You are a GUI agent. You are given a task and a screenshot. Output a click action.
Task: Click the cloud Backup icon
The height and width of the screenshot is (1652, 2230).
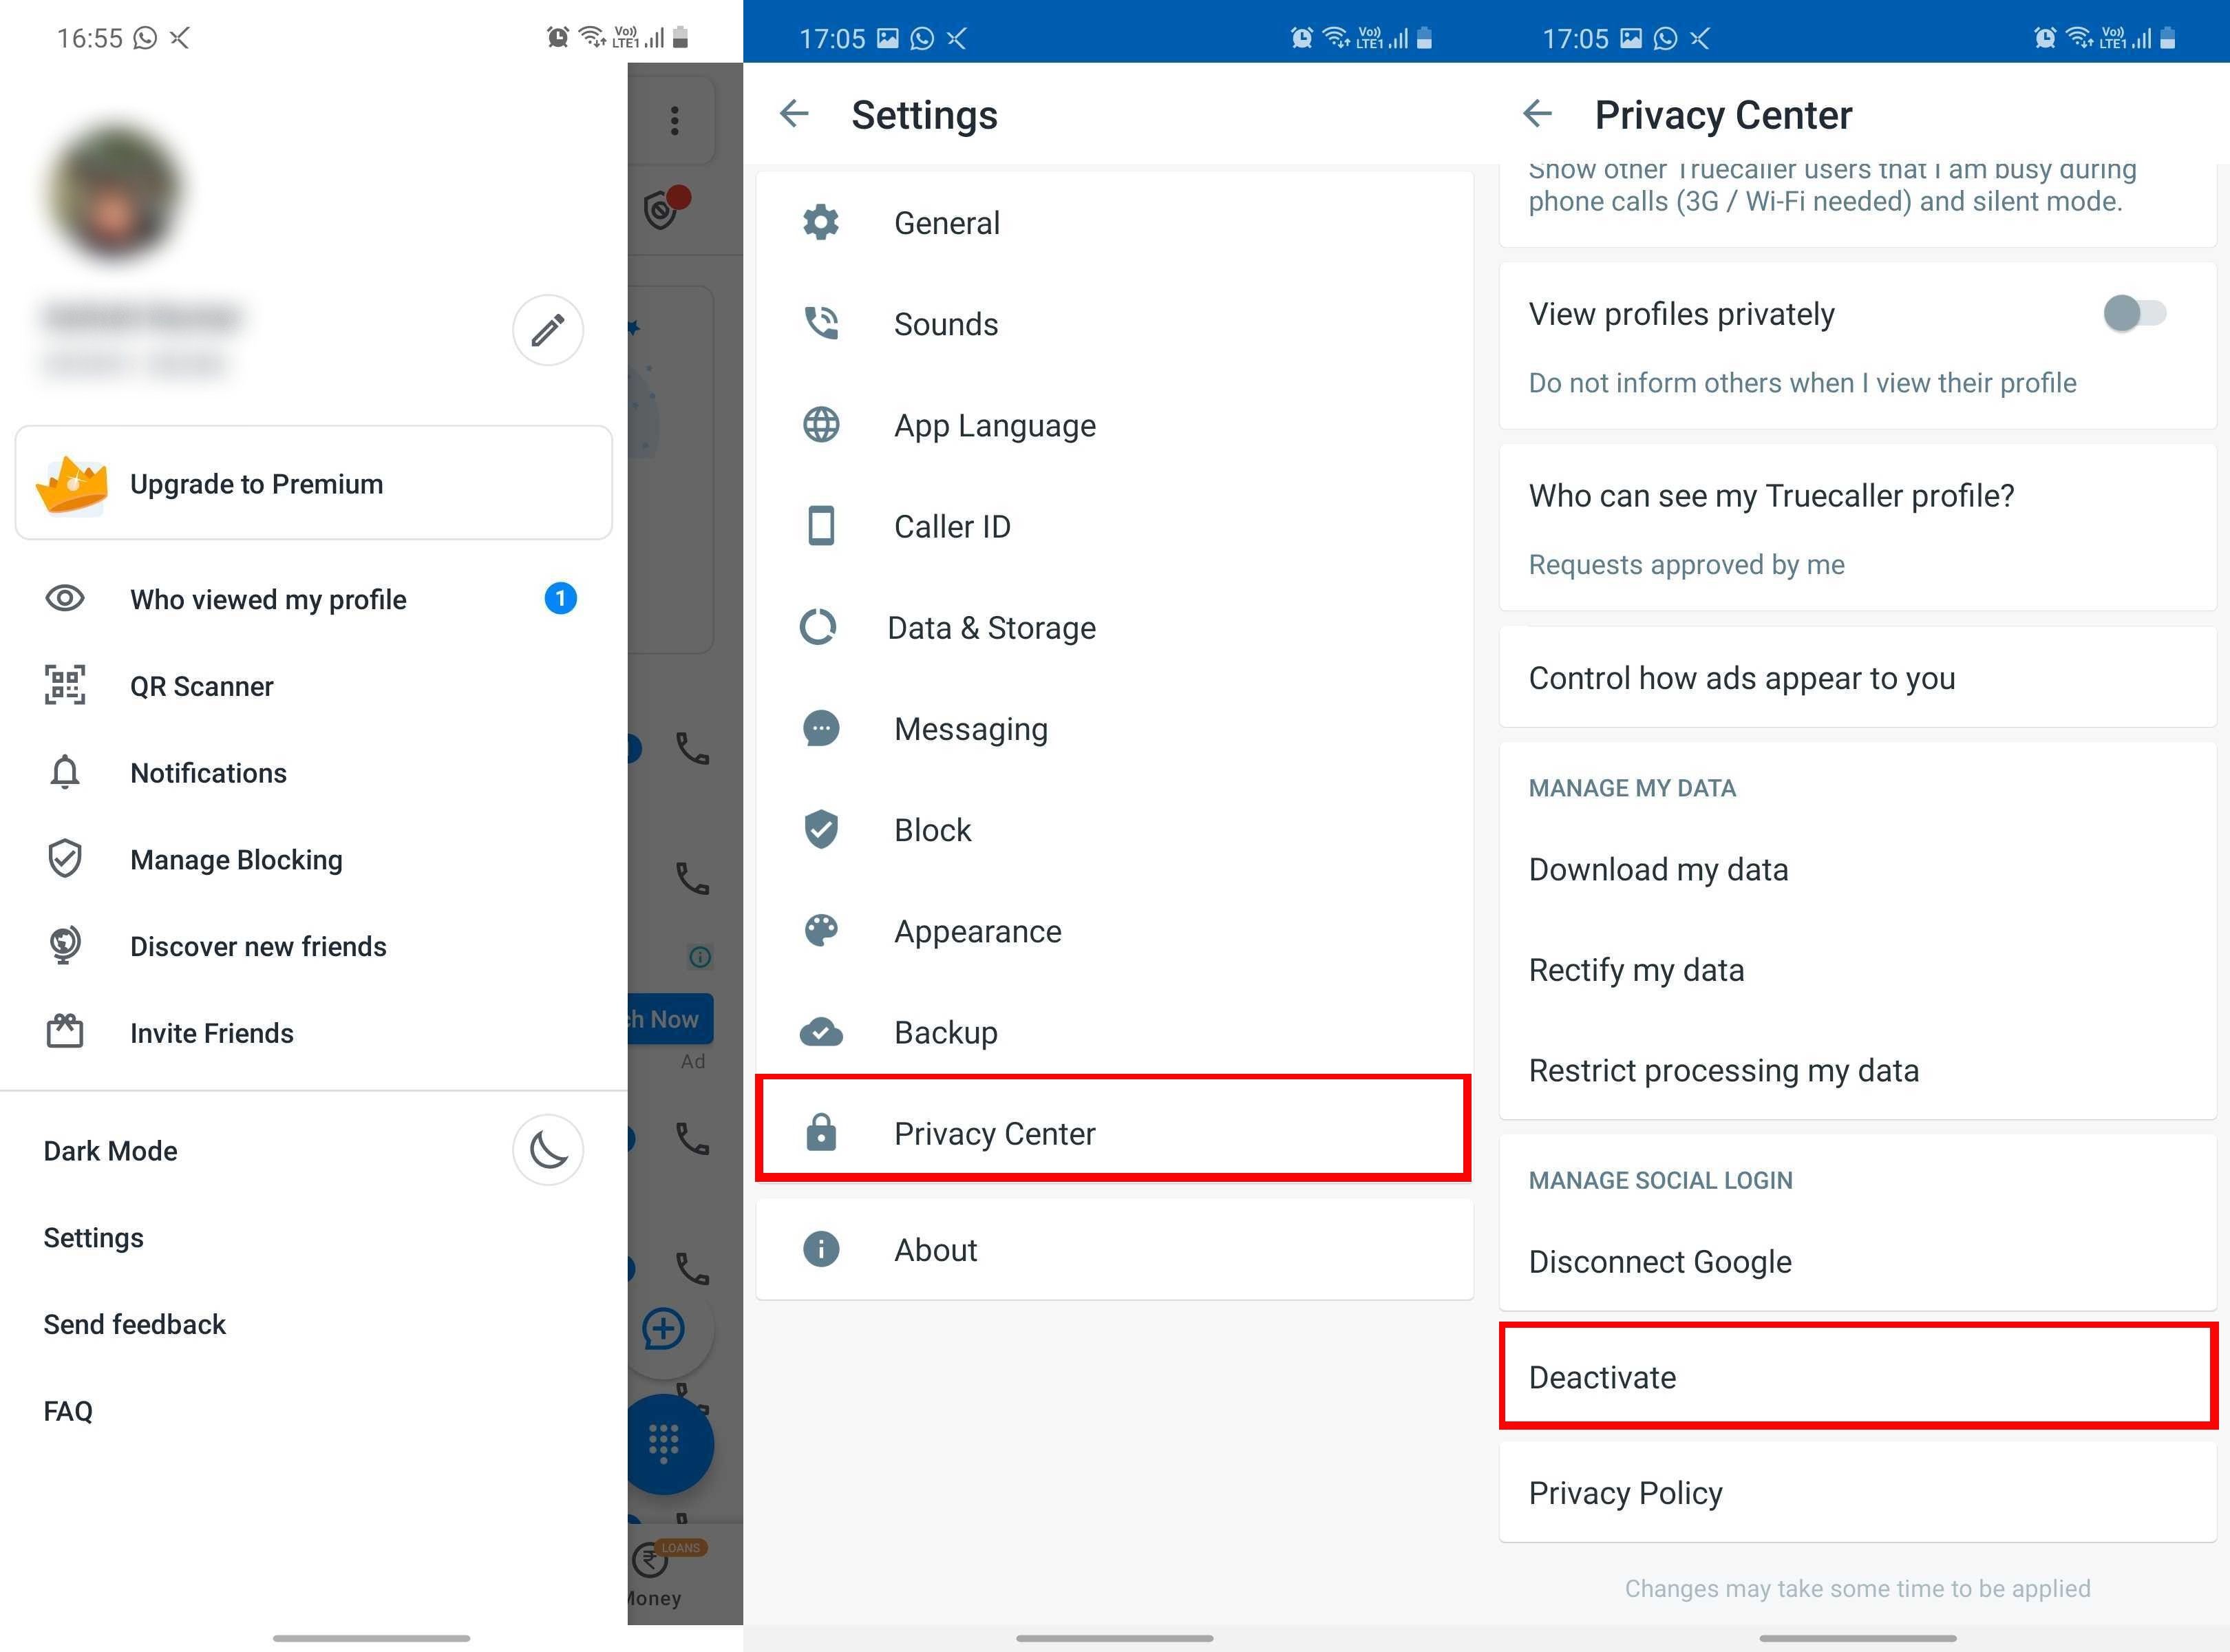click(821, 1032)
